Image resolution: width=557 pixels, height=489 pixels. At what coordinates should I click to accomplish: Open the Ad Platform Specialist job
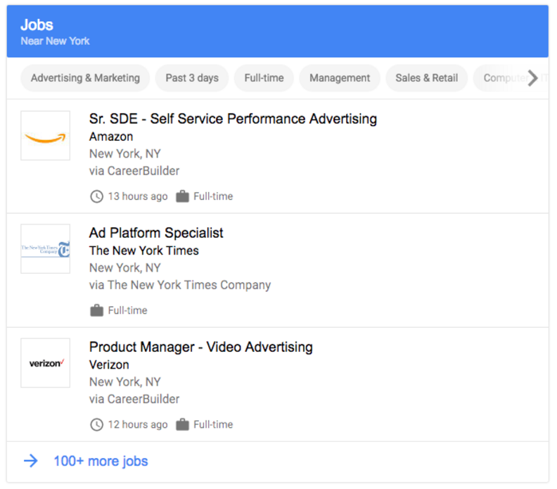[x=156, y=233]
